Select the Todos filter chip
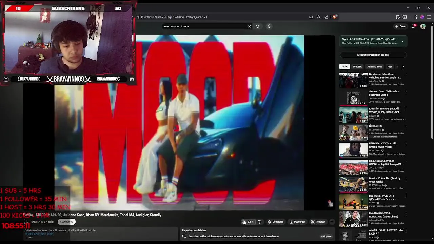This screenshot has width=434, height=244. pyautogui.click(x=344, y=67)
